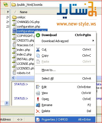Click the index2.php file icon

click(x=14, y=54)
